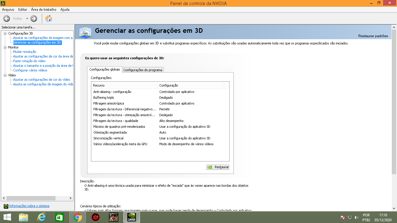Open the red circular app on taskbar

(95, 217)
